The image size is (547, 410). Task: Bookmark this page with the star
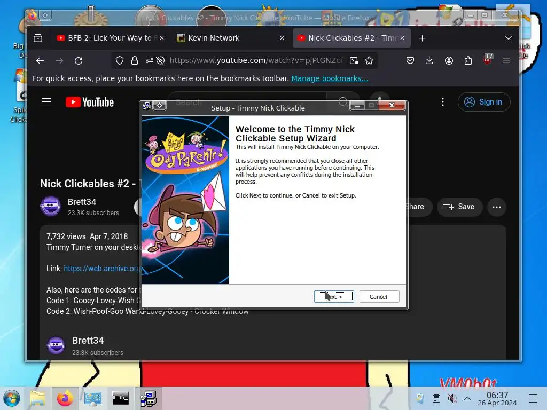pyautogui.click(x=369, y=61)
